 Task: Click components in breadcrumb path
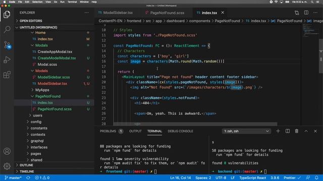coord(200,21)
